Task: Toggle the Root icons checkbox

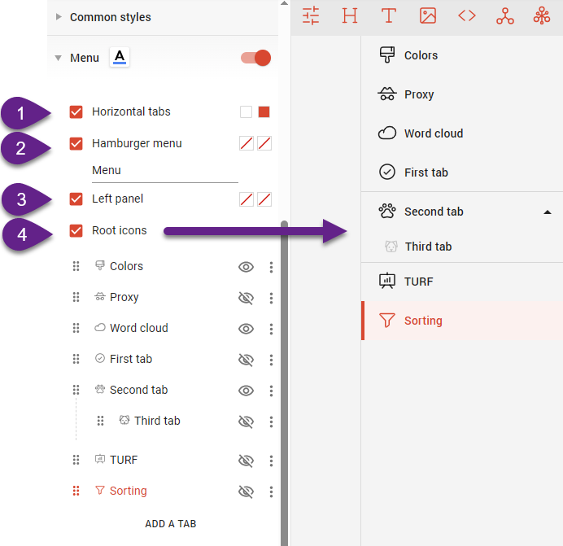Action: [x=76, y=230]
